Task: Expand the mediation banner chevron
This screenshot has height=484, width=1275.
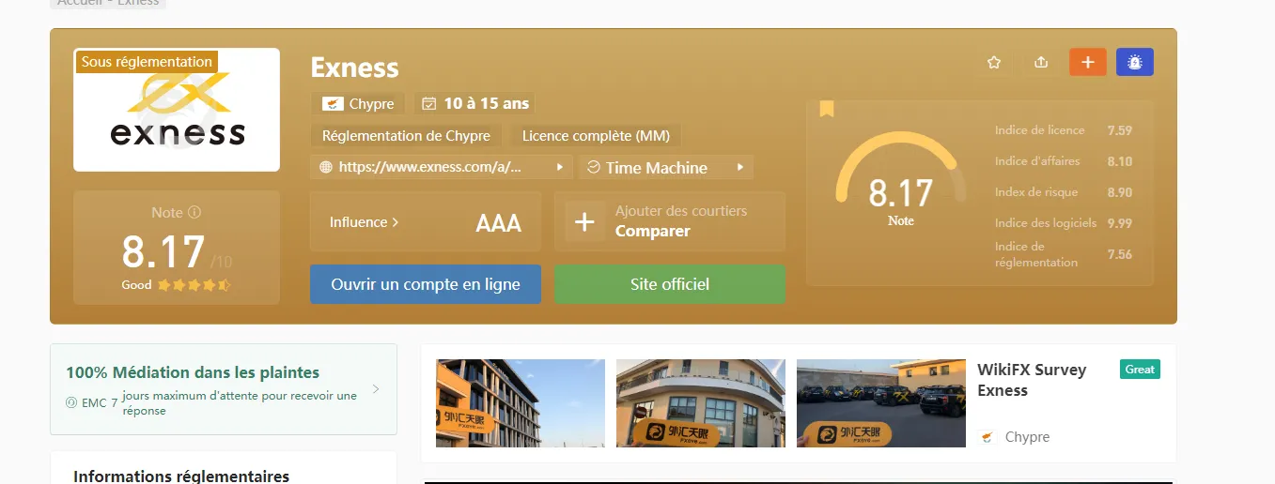Action: 376,388
